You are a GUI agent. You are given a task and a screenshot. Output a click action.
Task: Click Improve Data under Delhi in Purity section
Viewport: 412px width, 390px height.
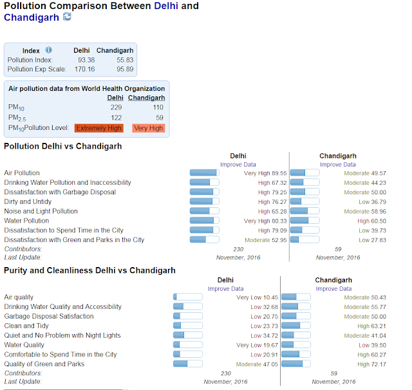226,288
